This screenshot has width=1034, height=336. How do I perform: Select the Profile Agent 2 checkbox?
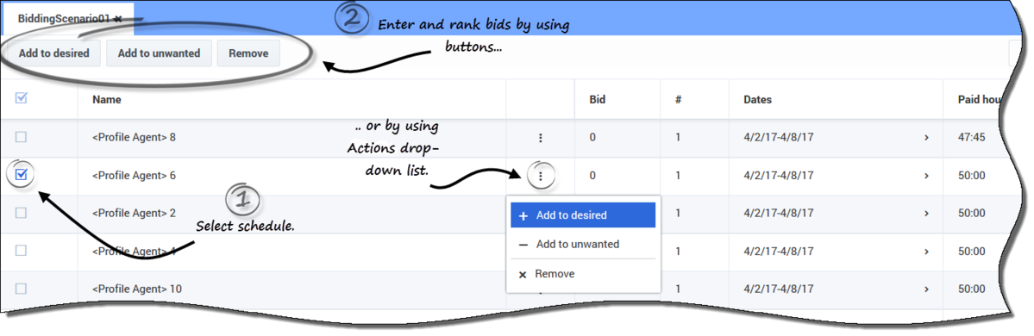[21, 213]
